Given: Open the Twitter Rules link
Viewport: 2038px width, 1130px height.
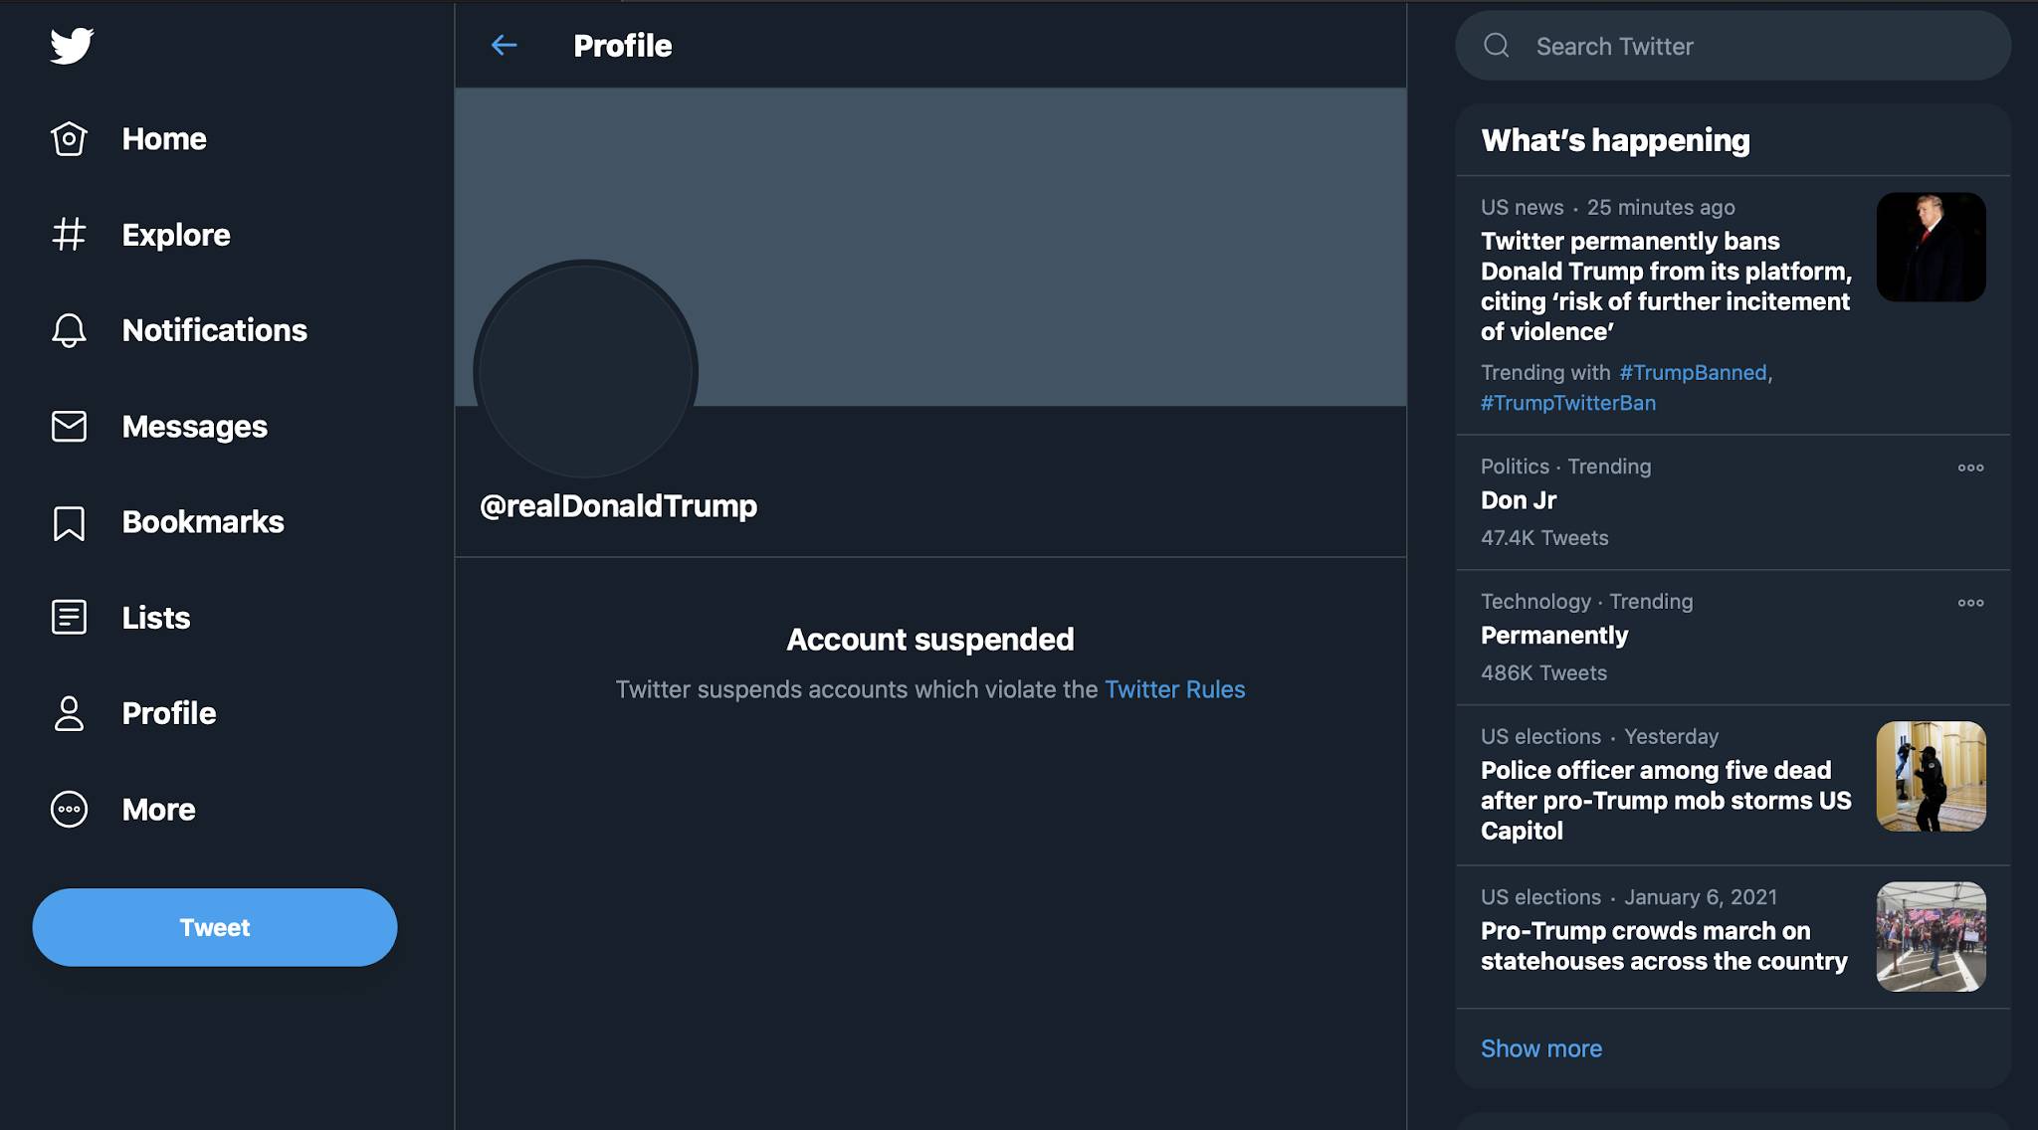Looking at the screenshot, I should (x=1174, y=689).
